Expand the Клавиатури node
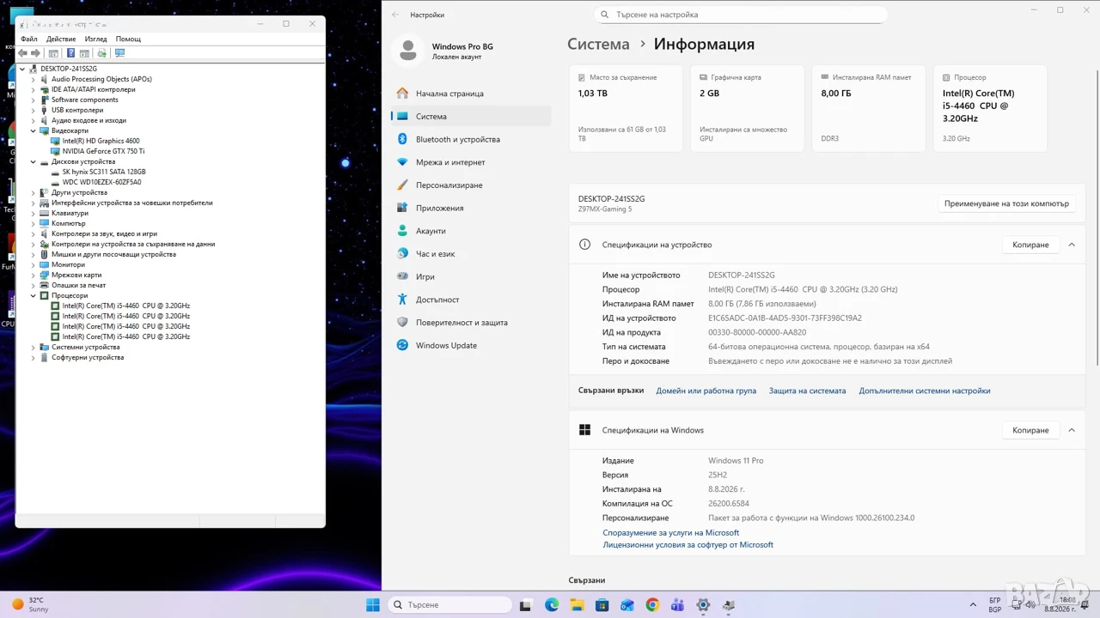1100x618 pixels. [x=34, y=213]
